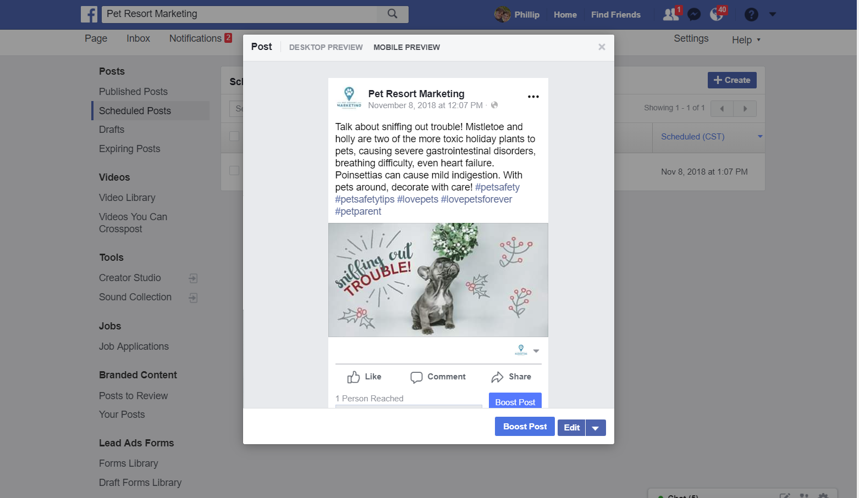
Task: Expand the Edit button dropdown arrow
Action: (x=596, y=428)
